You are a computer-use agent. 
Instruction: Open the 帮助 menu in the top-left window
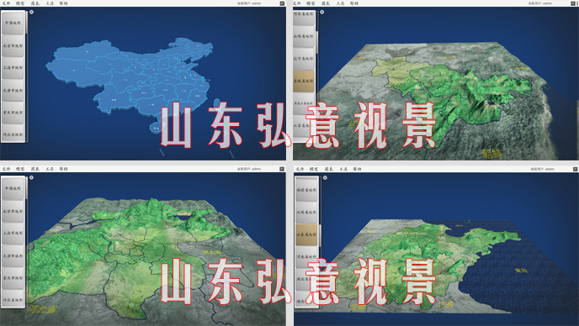click(x=63, y=3)
